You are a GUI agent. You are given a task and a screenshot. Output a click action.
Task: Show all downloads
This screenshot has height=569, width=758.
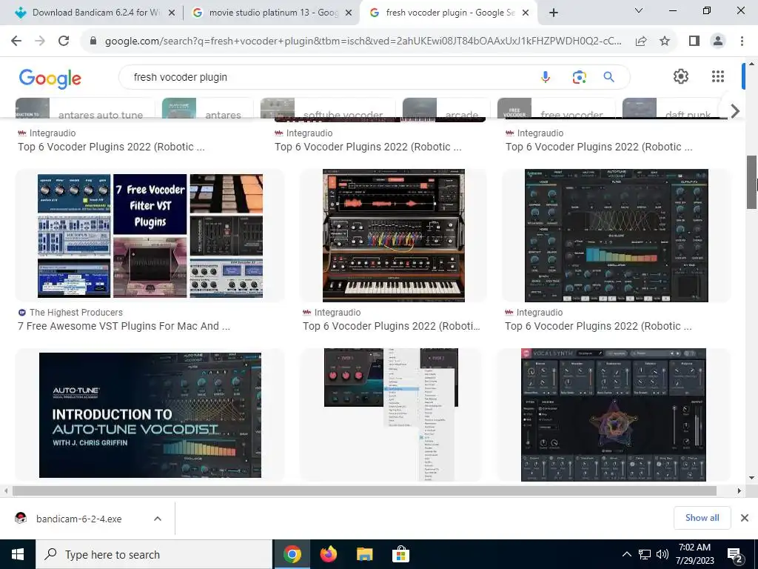pos(702,518)
